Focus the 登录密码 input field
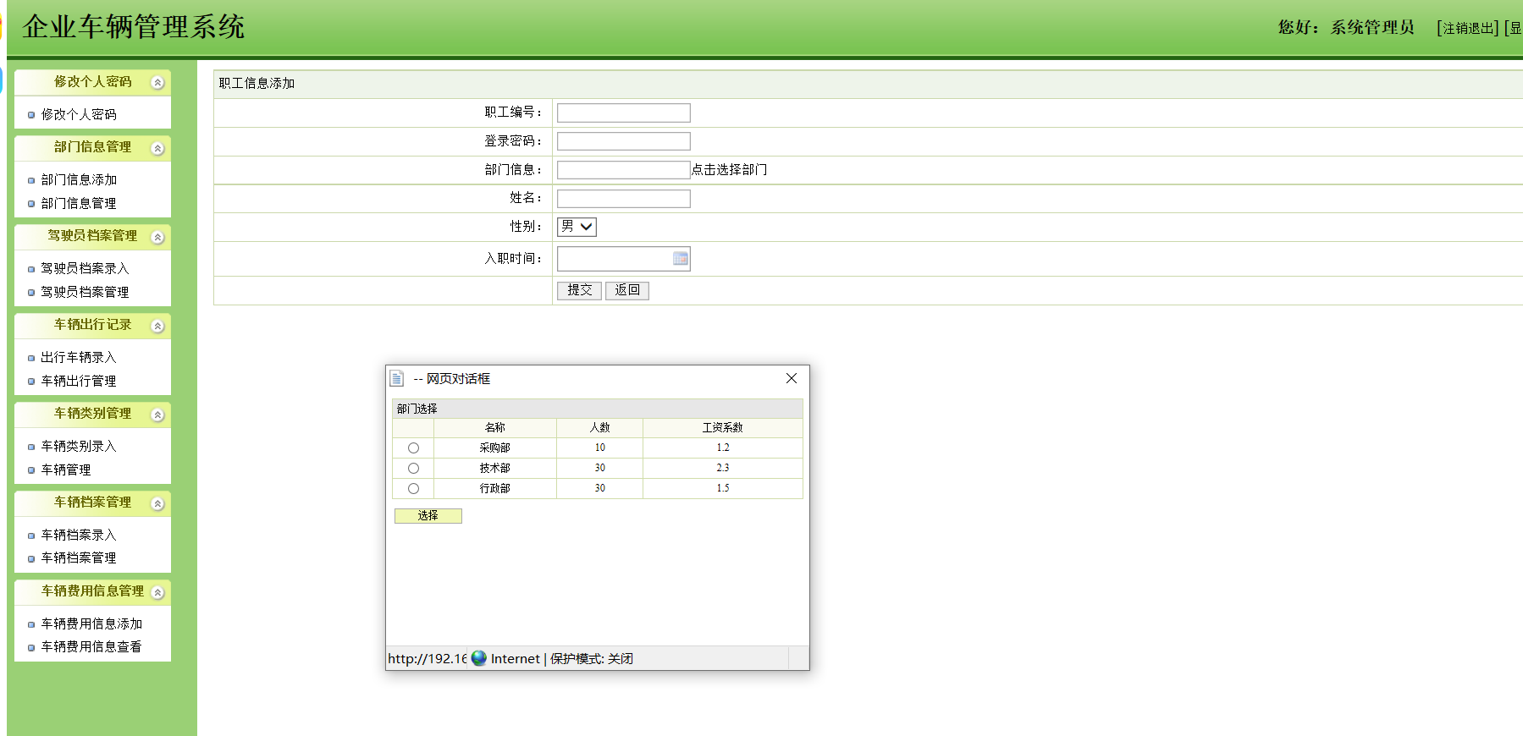Image resolution: width=1523 pixels, height=736 pixels. (x=624, y=141)
